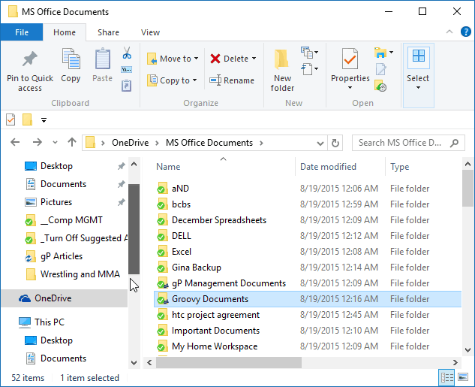Viewport: 475px width, 387px height.
Task: Refresh the current folder view
Action: pos(335,143)
